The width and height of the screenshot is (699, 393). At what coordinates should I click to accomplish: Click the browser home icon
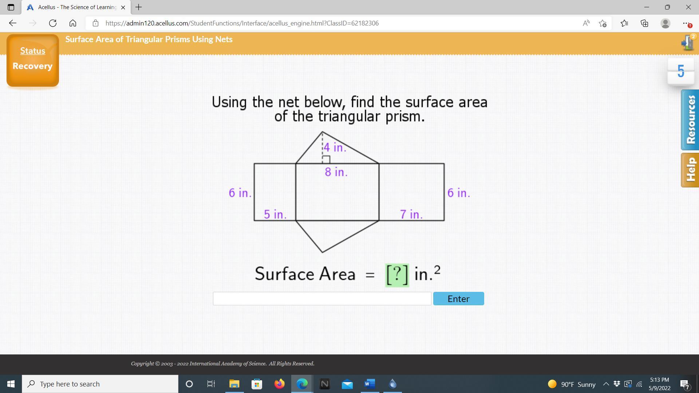pos(73,23)
